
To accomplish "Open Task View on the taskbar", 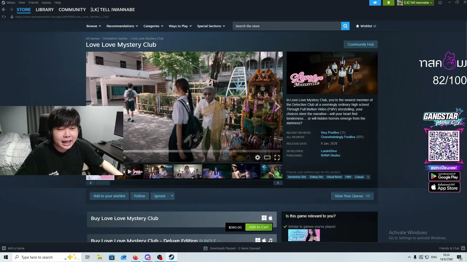I will pos(88,257).
